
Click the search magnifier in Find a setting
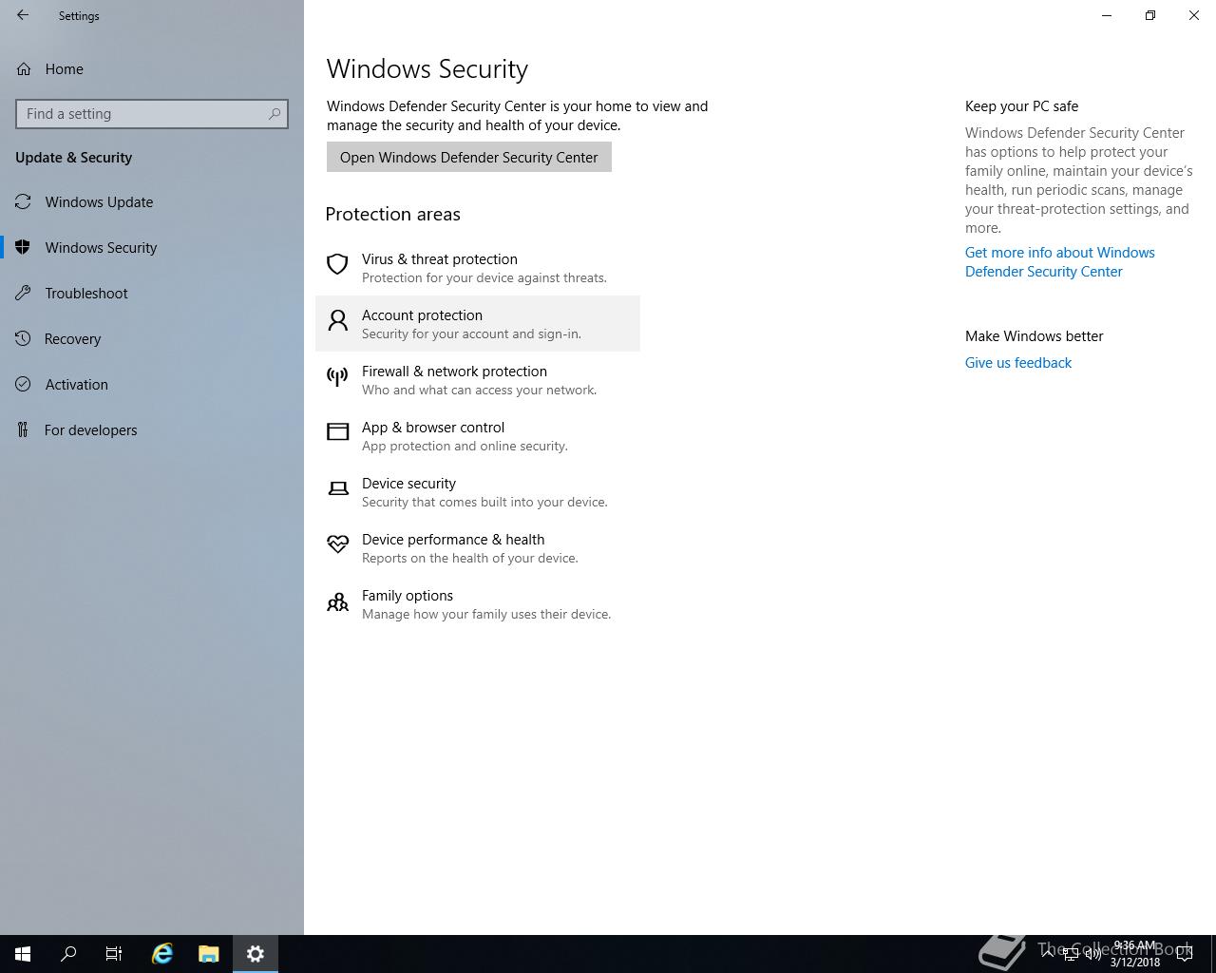point(275,114)
